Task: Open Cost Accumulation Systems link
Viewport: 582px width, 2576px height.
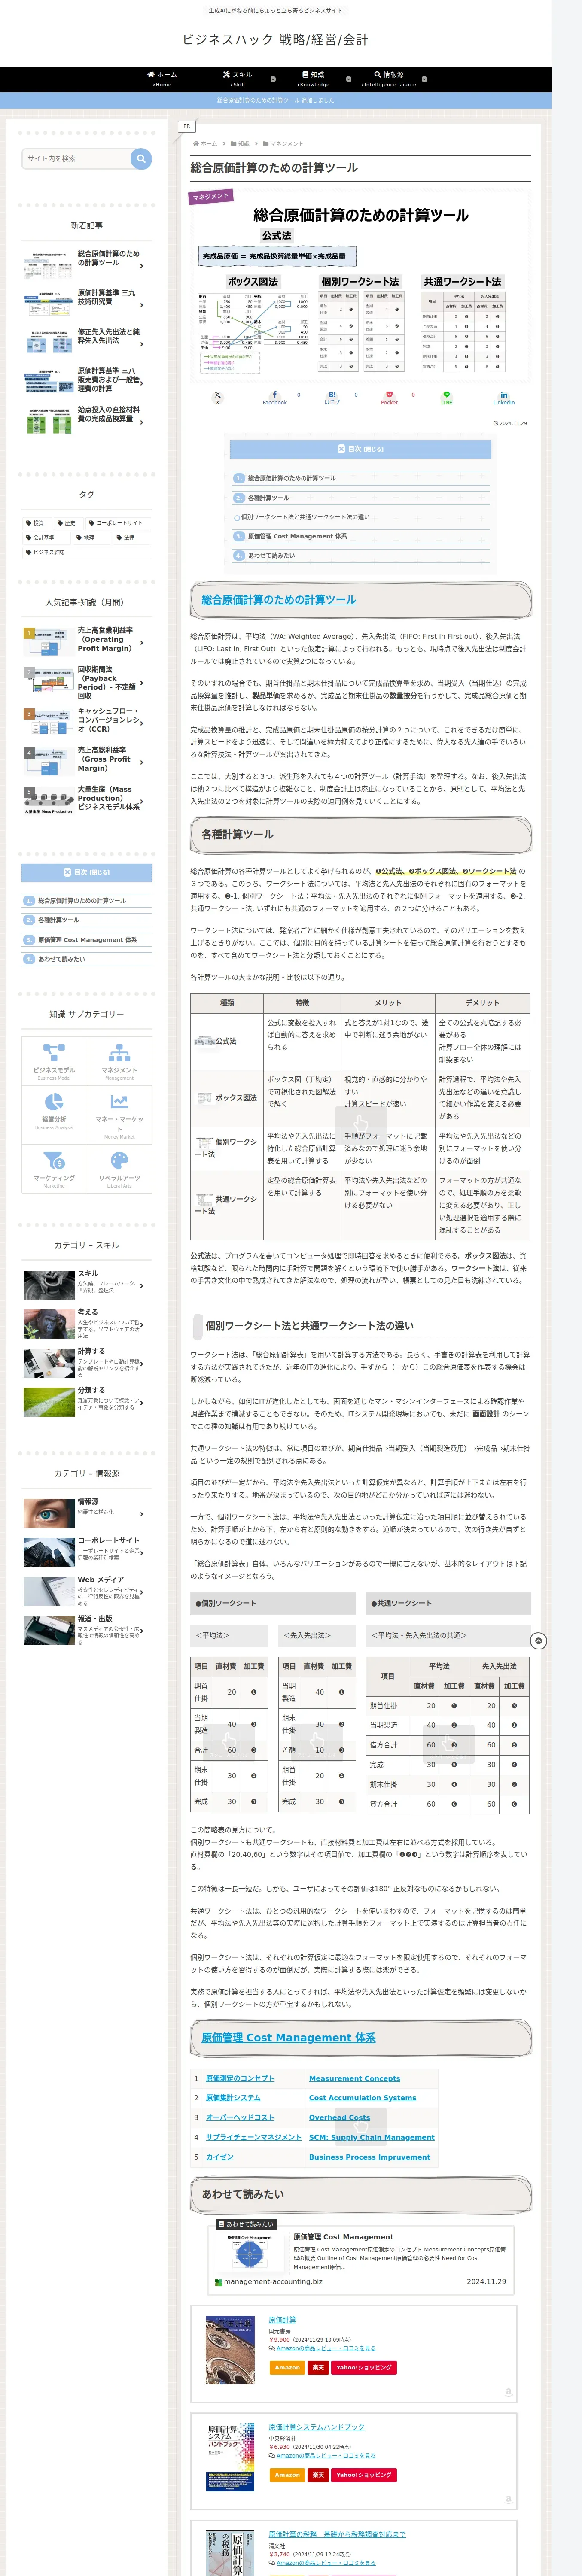Action: [362, 2098]
